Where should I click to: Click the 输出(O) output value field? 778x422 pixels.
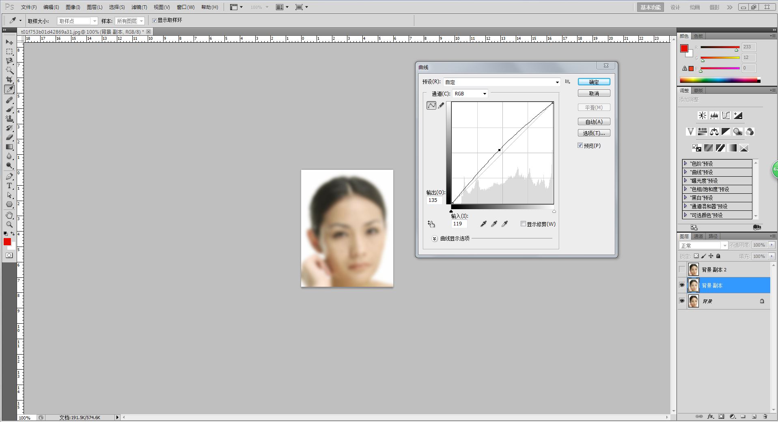(x=434, y=200)
